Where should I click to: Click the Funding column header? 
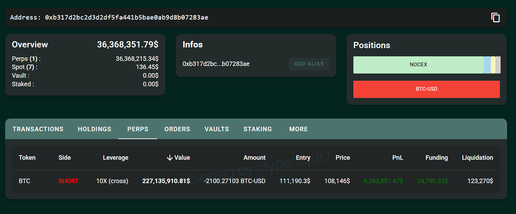(436, 158)
